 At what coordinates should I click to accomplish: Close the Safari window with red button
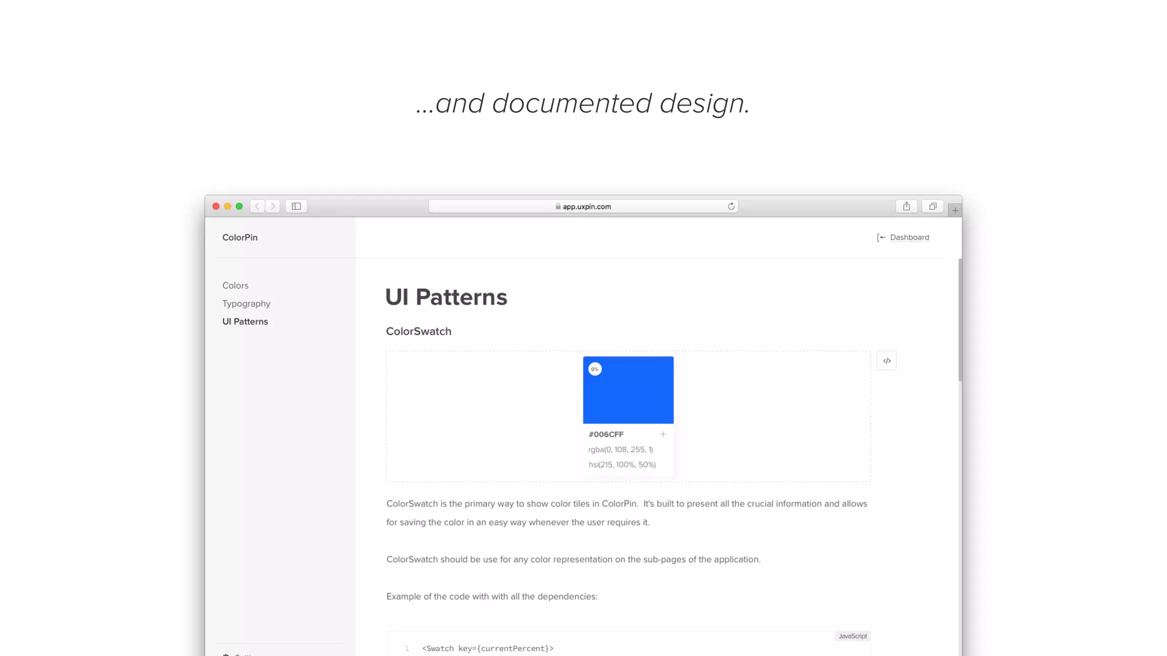[216, 206]
